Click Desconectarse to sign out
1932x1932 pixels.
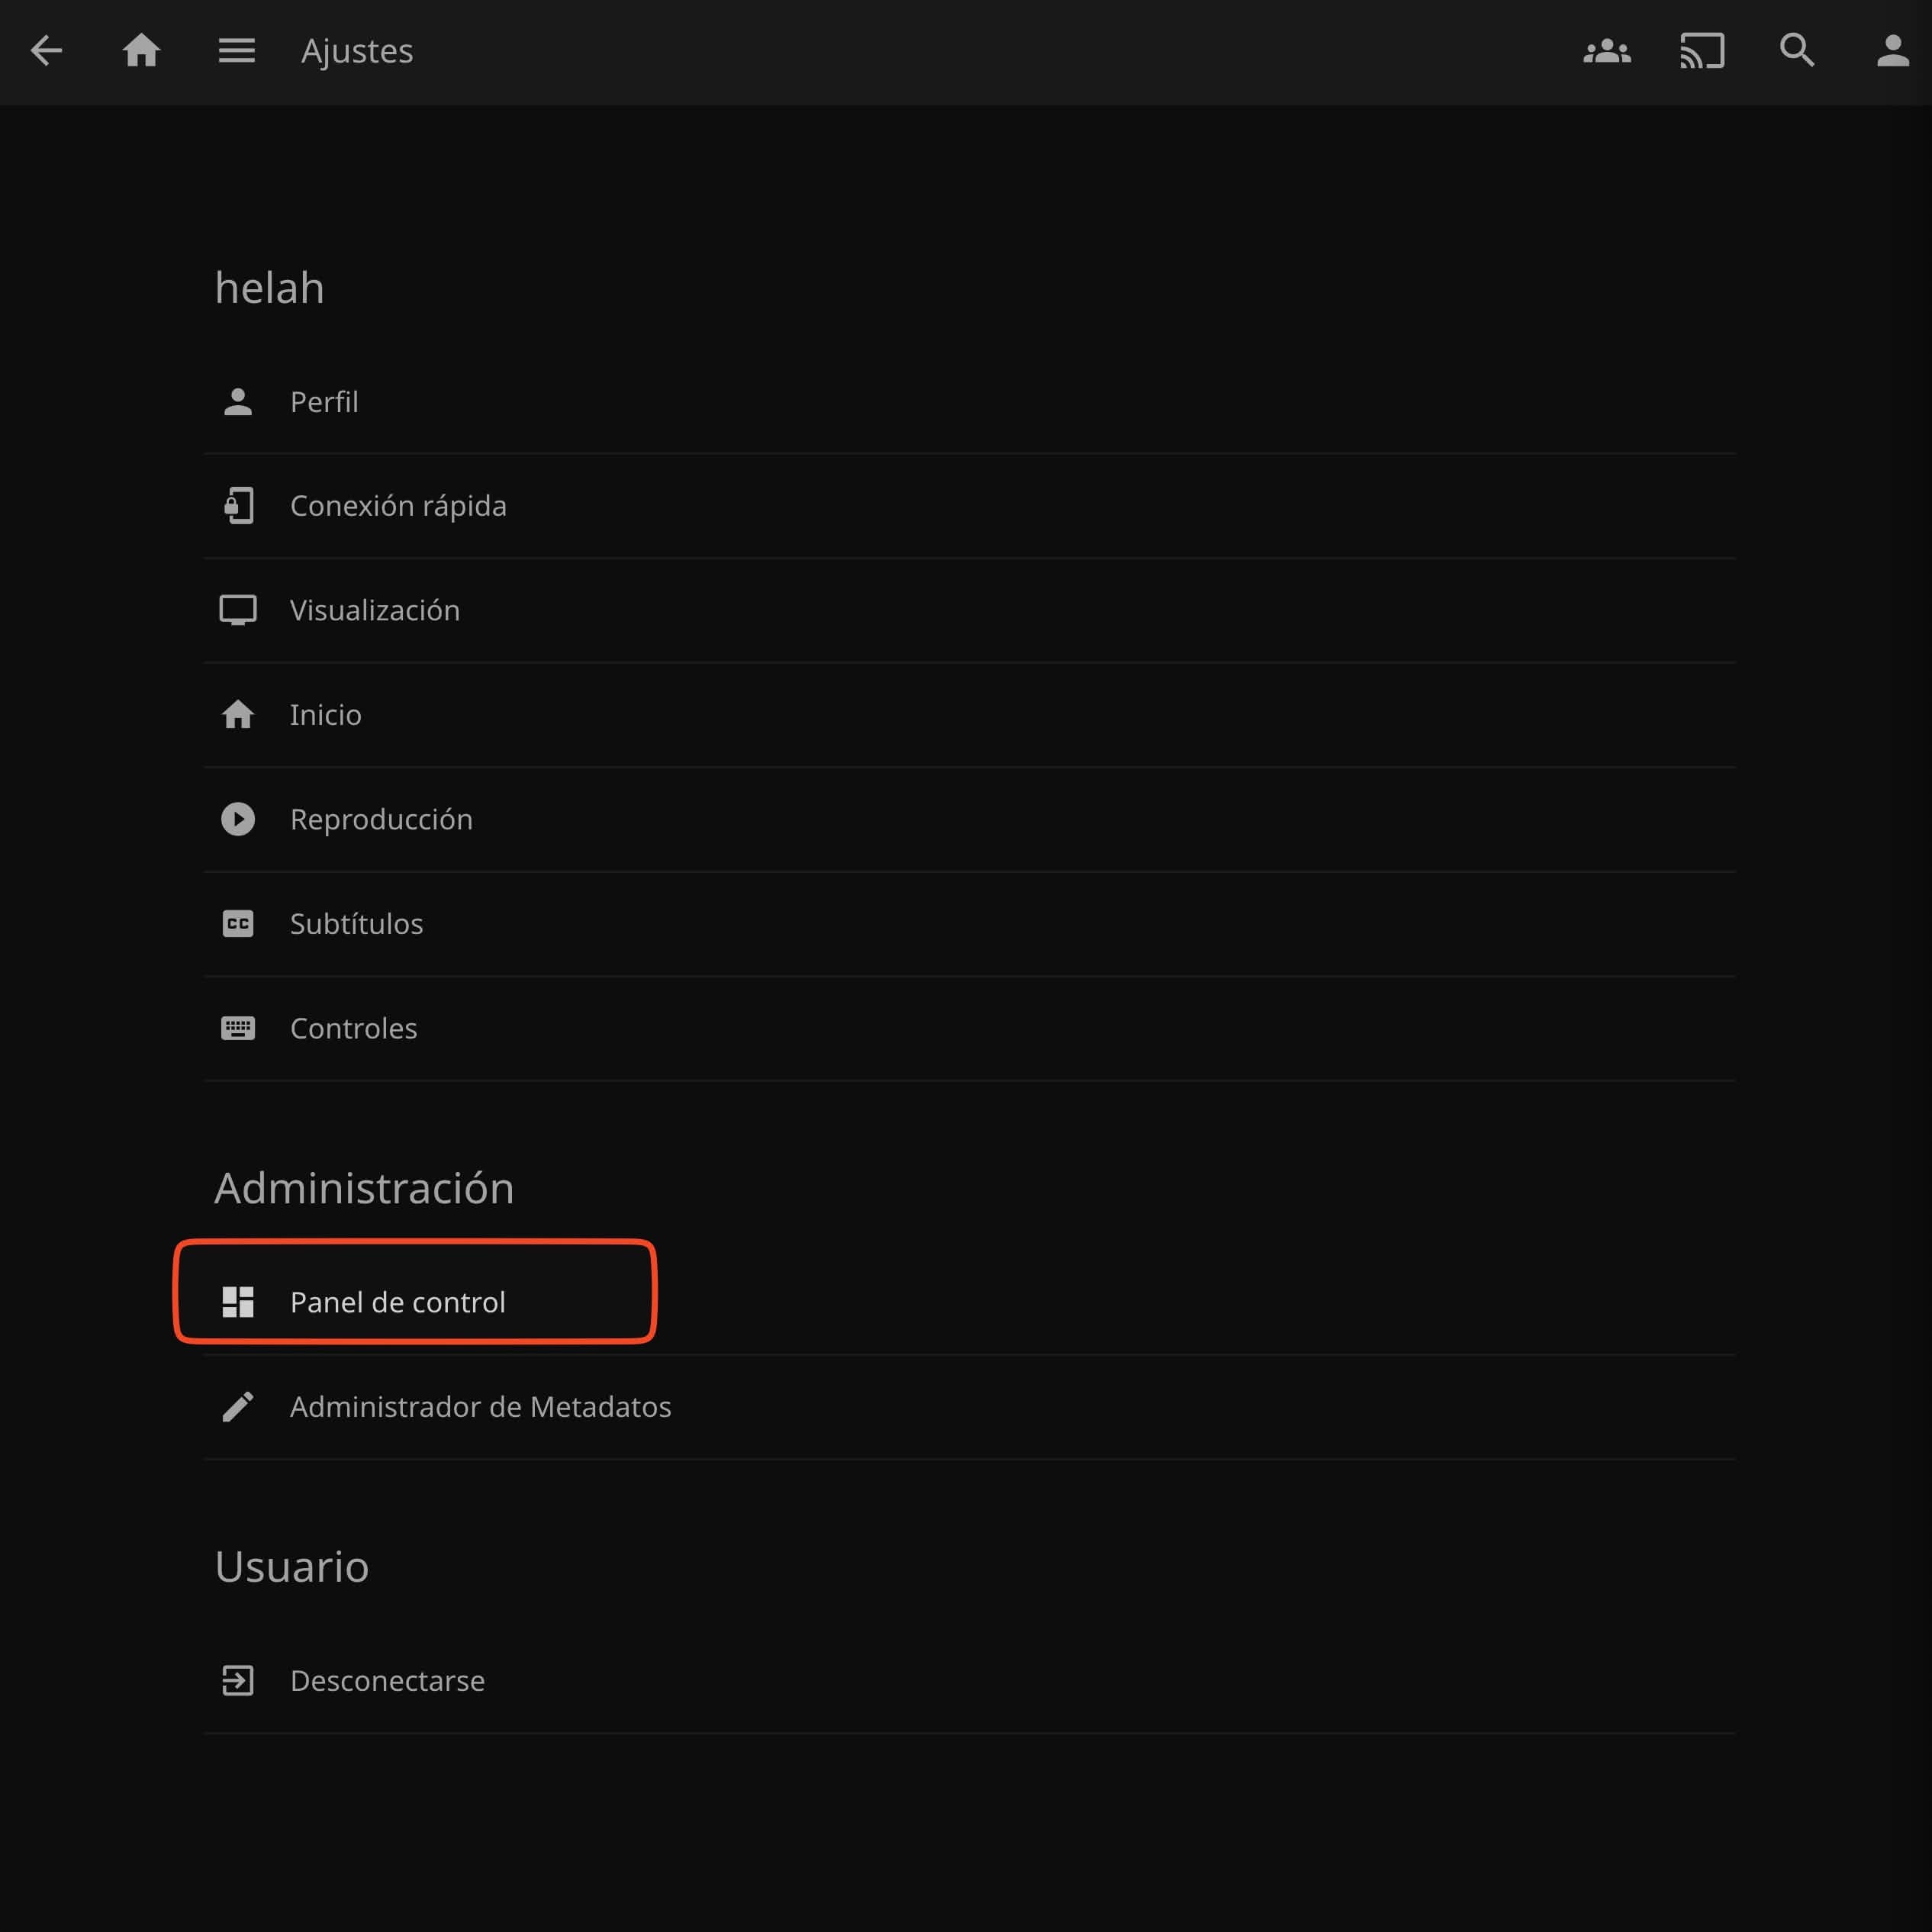[387, 1681]
